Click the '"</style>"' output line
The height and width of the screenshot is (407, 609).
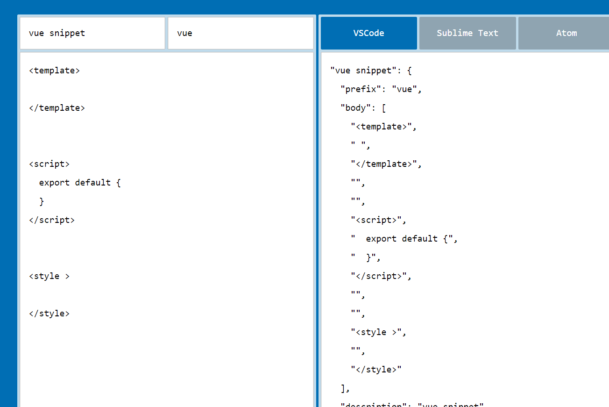tap(376, 370)
